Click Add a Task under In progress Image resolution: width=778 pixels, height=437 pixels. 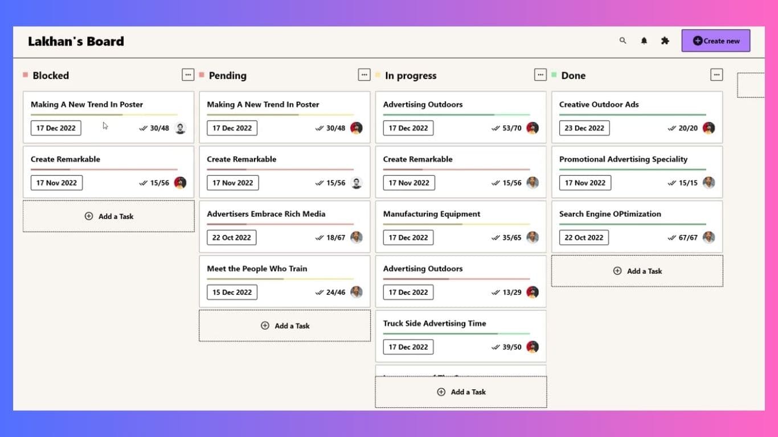tap(460, 391)
